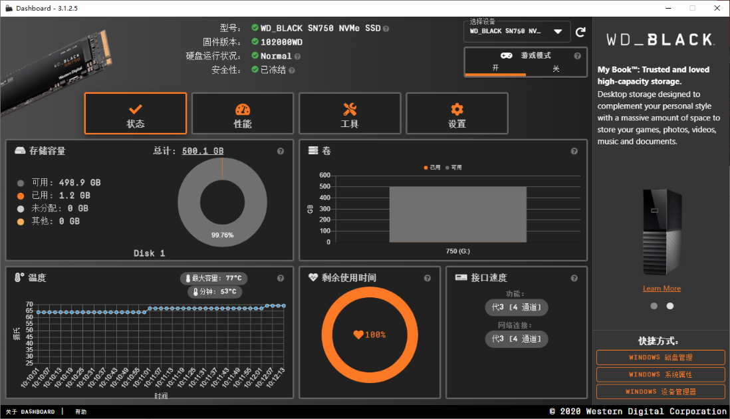
Task: Click the firmware version 102000WD text
Action: pos(282,42)
